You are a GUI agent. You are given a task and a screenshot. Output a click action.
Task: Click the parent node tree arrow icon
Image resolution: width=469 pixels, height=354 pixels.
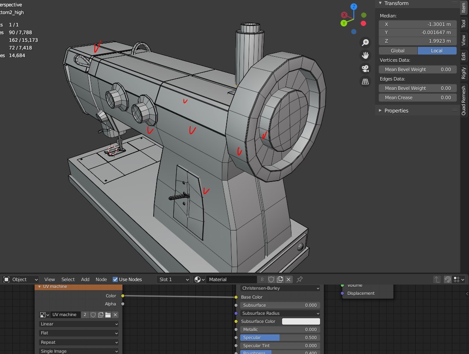pyautogui.click(x=437, y=279)
